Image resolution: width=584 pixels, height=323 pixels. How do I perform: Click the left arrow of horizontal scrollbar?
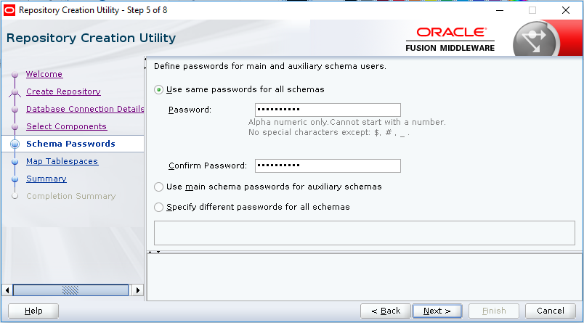(8, 290)
